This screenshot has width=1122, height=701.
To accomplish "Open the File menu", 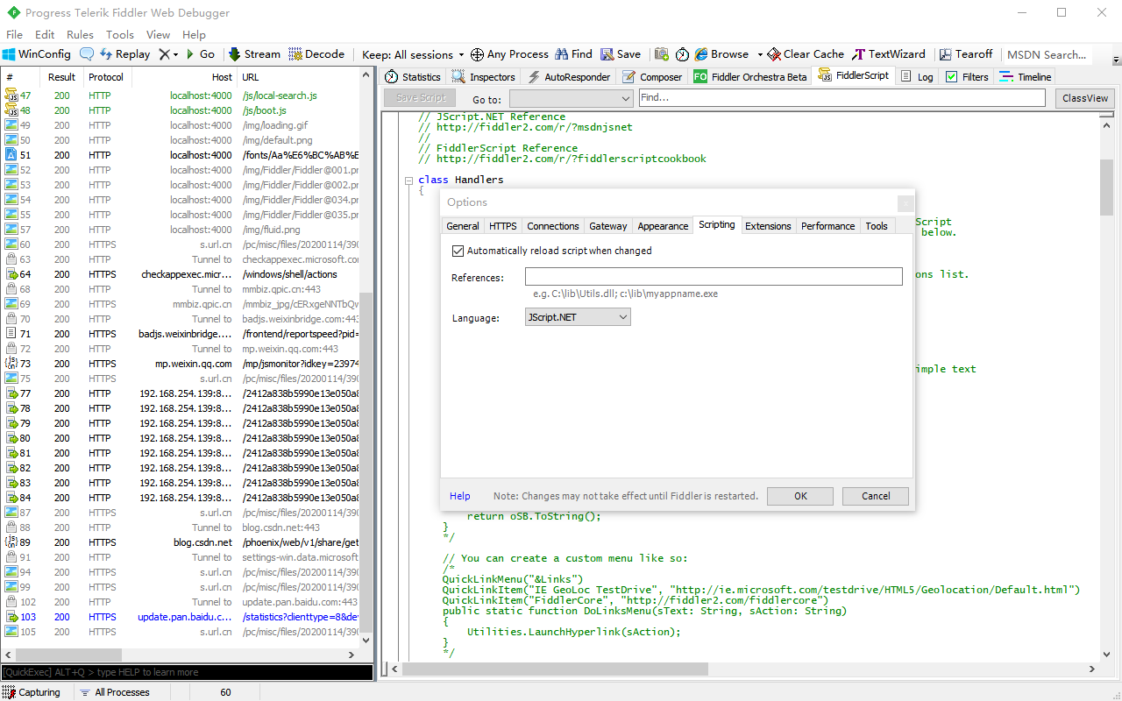I will pos(14,35).
